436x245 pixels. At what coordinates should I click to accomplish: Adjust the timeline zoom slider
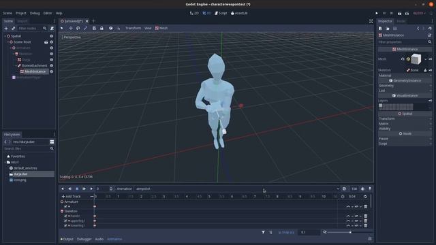click(349, 232)
